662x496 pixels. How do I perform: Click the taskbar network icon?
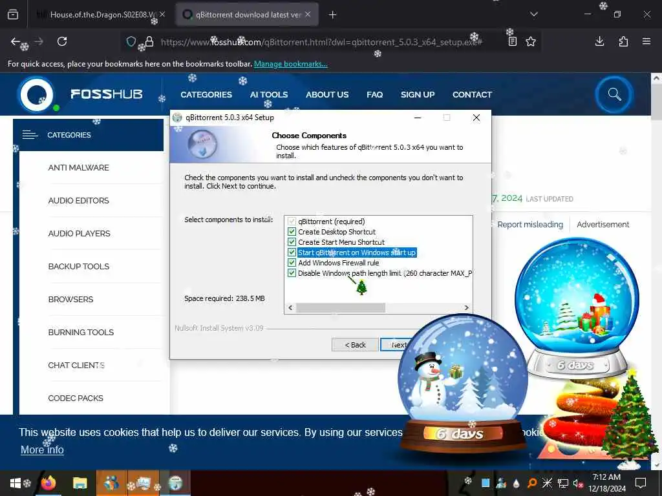[563, 483]
